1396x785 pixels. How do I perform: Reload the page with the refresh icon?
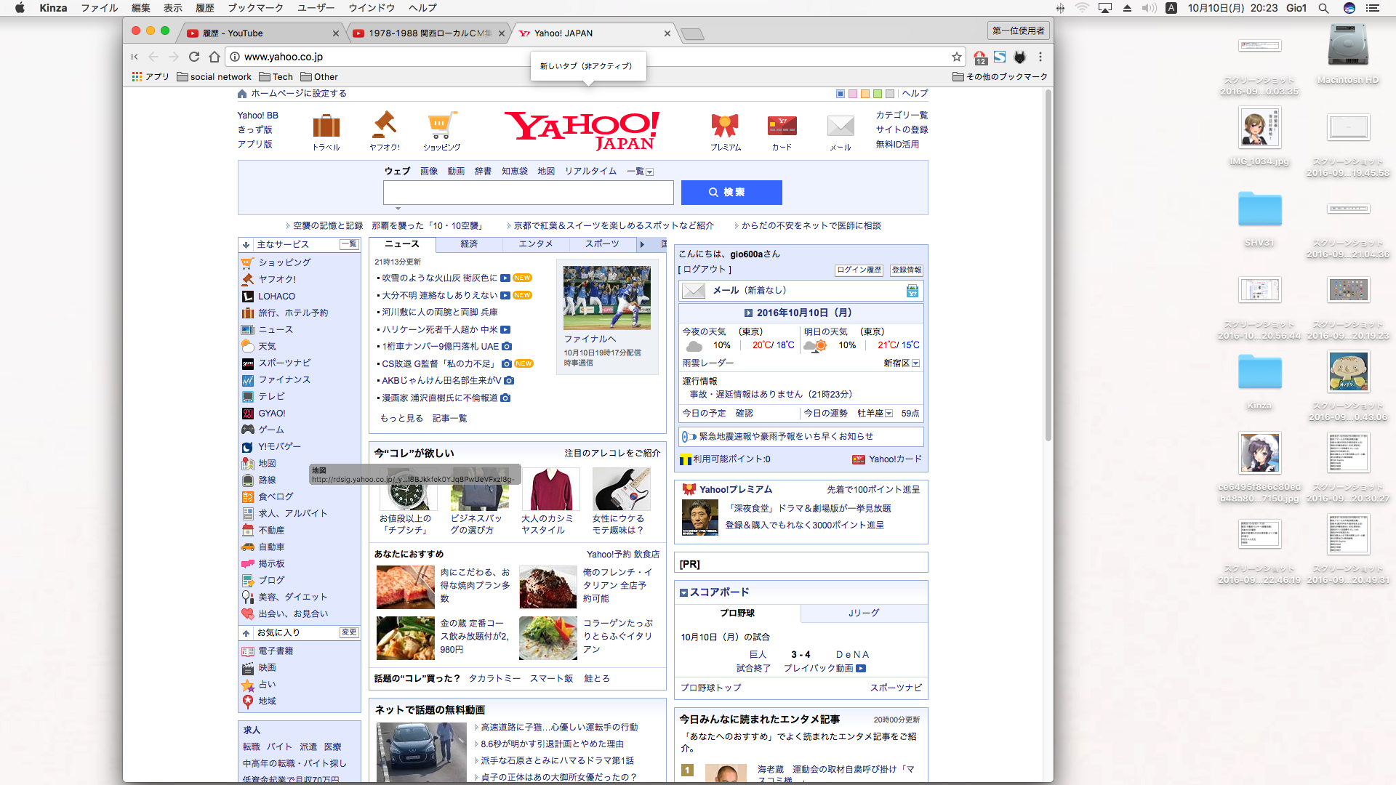click(193, 57)
